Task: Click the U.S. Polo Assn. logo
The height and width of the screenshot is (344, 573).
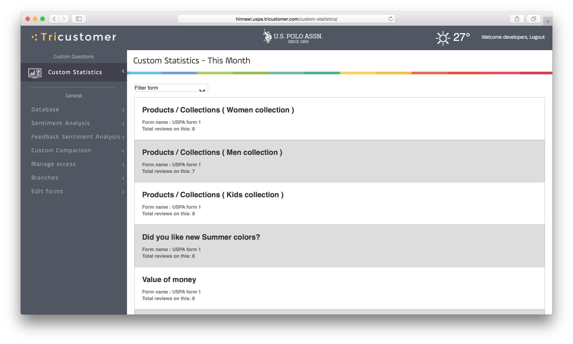Action: click(x=293, y=37)
